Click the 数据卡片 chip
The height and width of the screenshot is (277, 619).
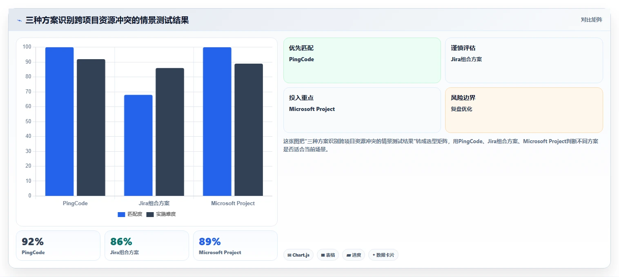point(383,255)
